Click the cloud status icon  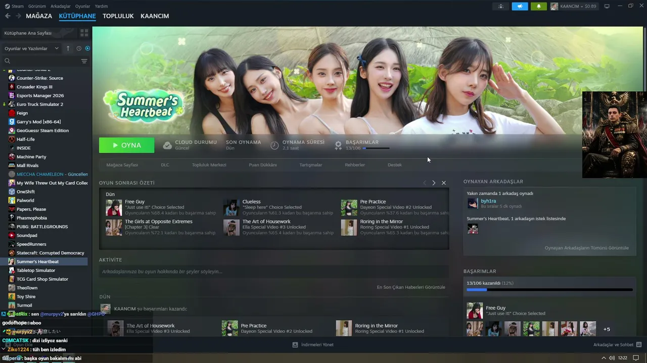click(x=167, y=145)
